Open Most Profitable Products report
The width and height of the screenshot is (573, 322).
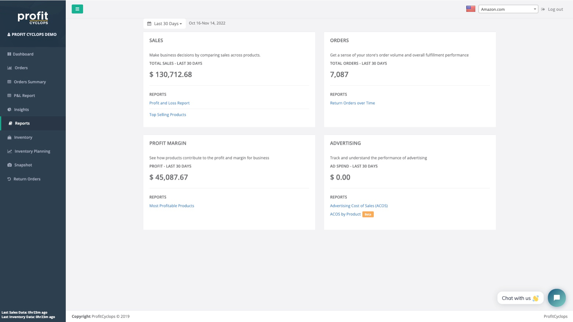[171, 206]
